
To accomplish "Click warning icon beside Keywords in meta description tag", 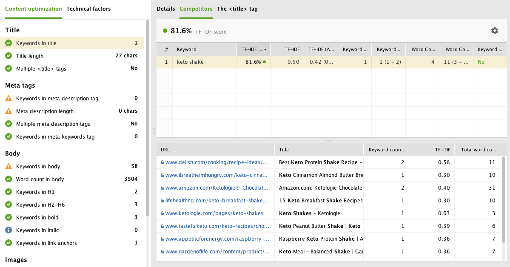I will click(x=9, y=98).
